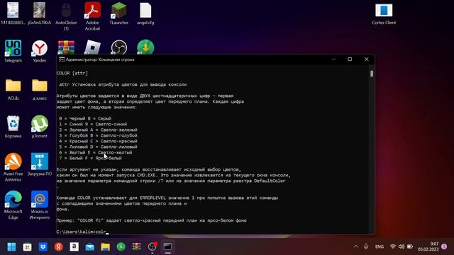Change input language from ENG
Viewport: 454px width, 255px height.
tap(380, 246)
